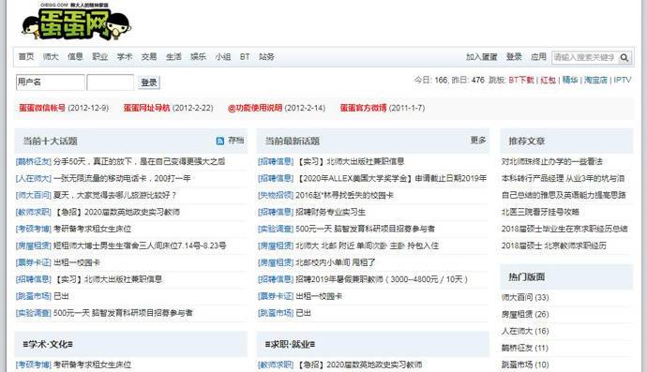
Task: Open the 娱乐 nav item
Action: [x=198, y=56]
